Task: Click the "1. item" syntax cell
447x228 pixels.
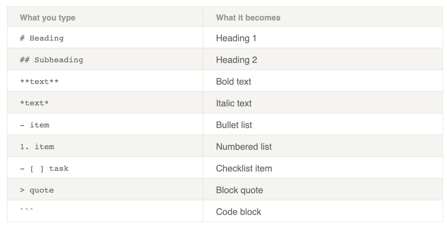Action: point(37,147)
